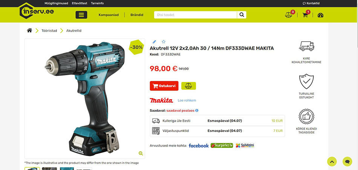Zoom product image with magnifier icon
Screen dimensions: 358x170
[141, 153]
